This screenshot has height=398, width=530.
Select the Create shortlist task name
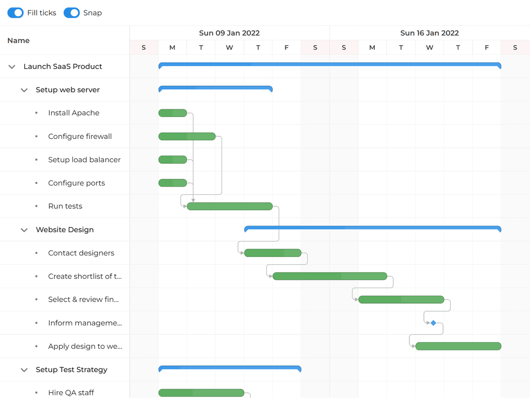click(85, 276)
